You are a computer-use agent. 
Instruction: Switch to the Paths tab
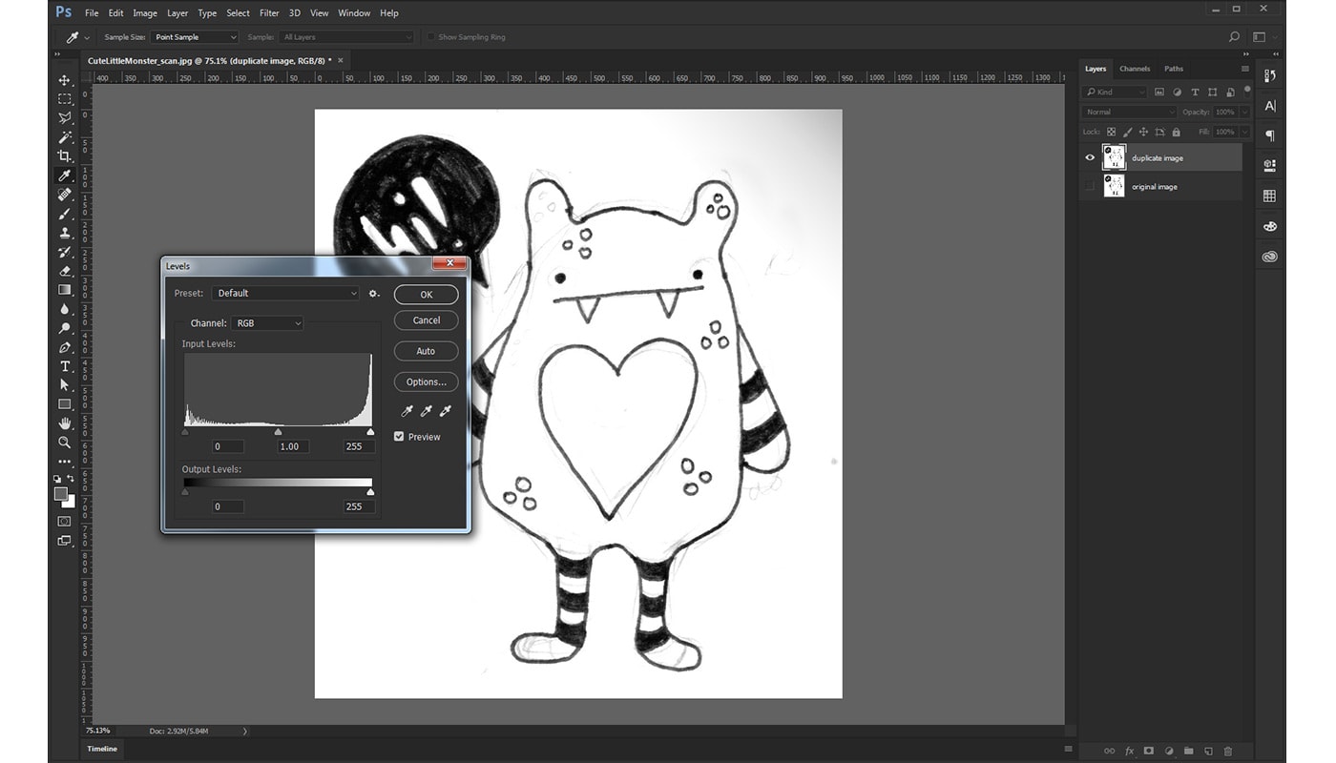1174,69
